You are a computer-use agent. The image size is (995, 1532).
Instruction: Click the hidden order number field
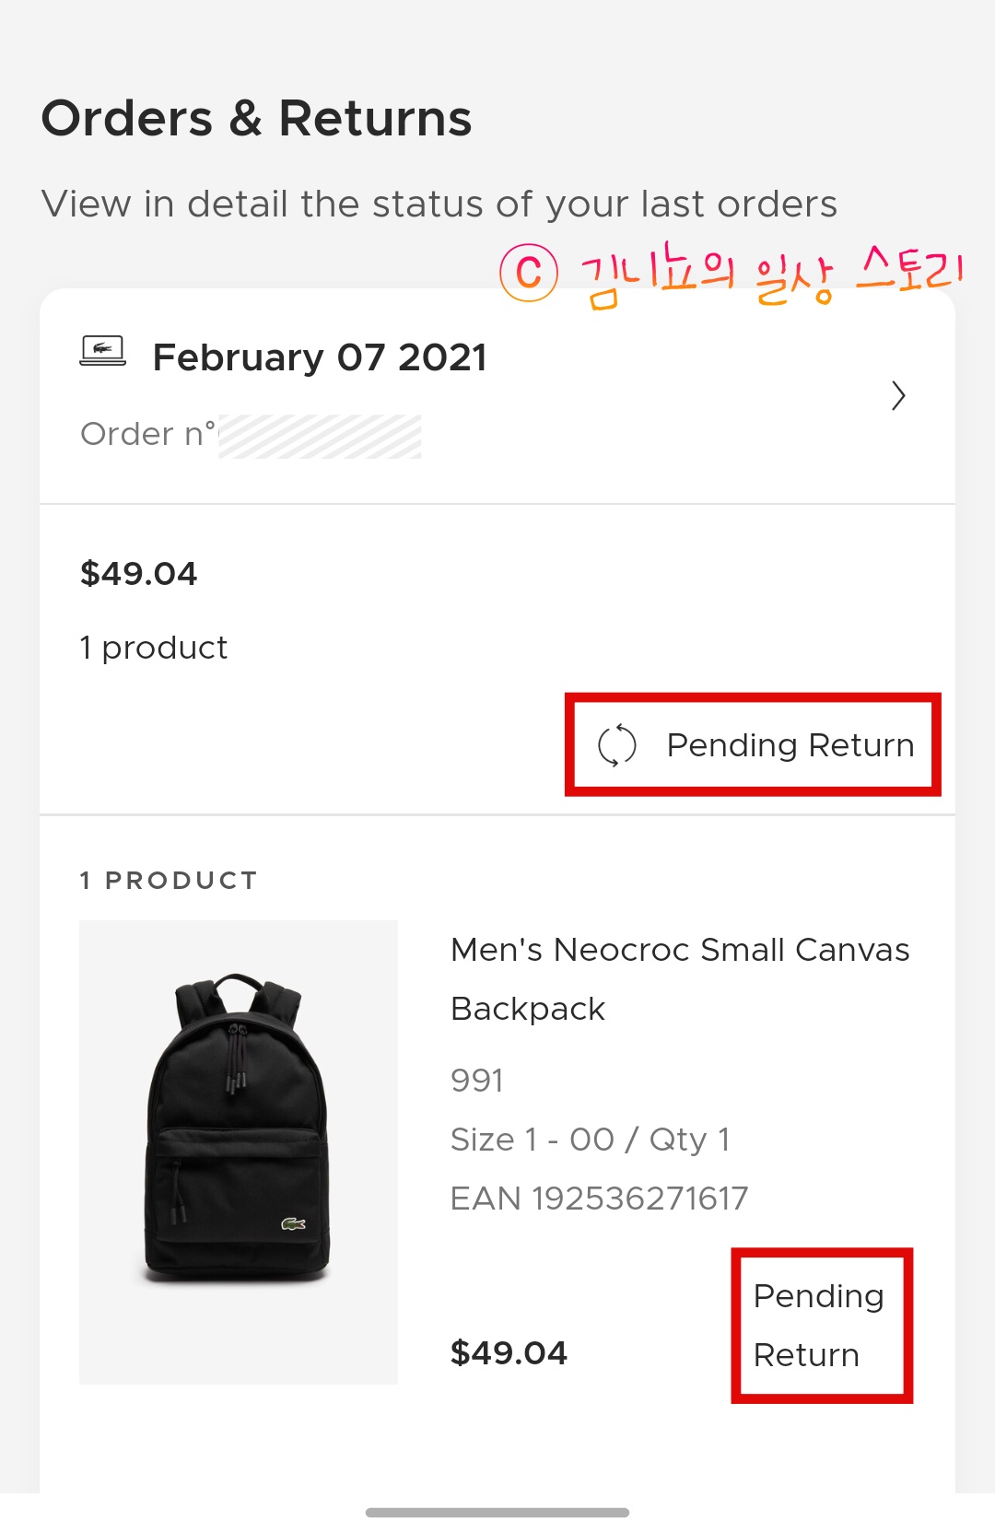321,436
